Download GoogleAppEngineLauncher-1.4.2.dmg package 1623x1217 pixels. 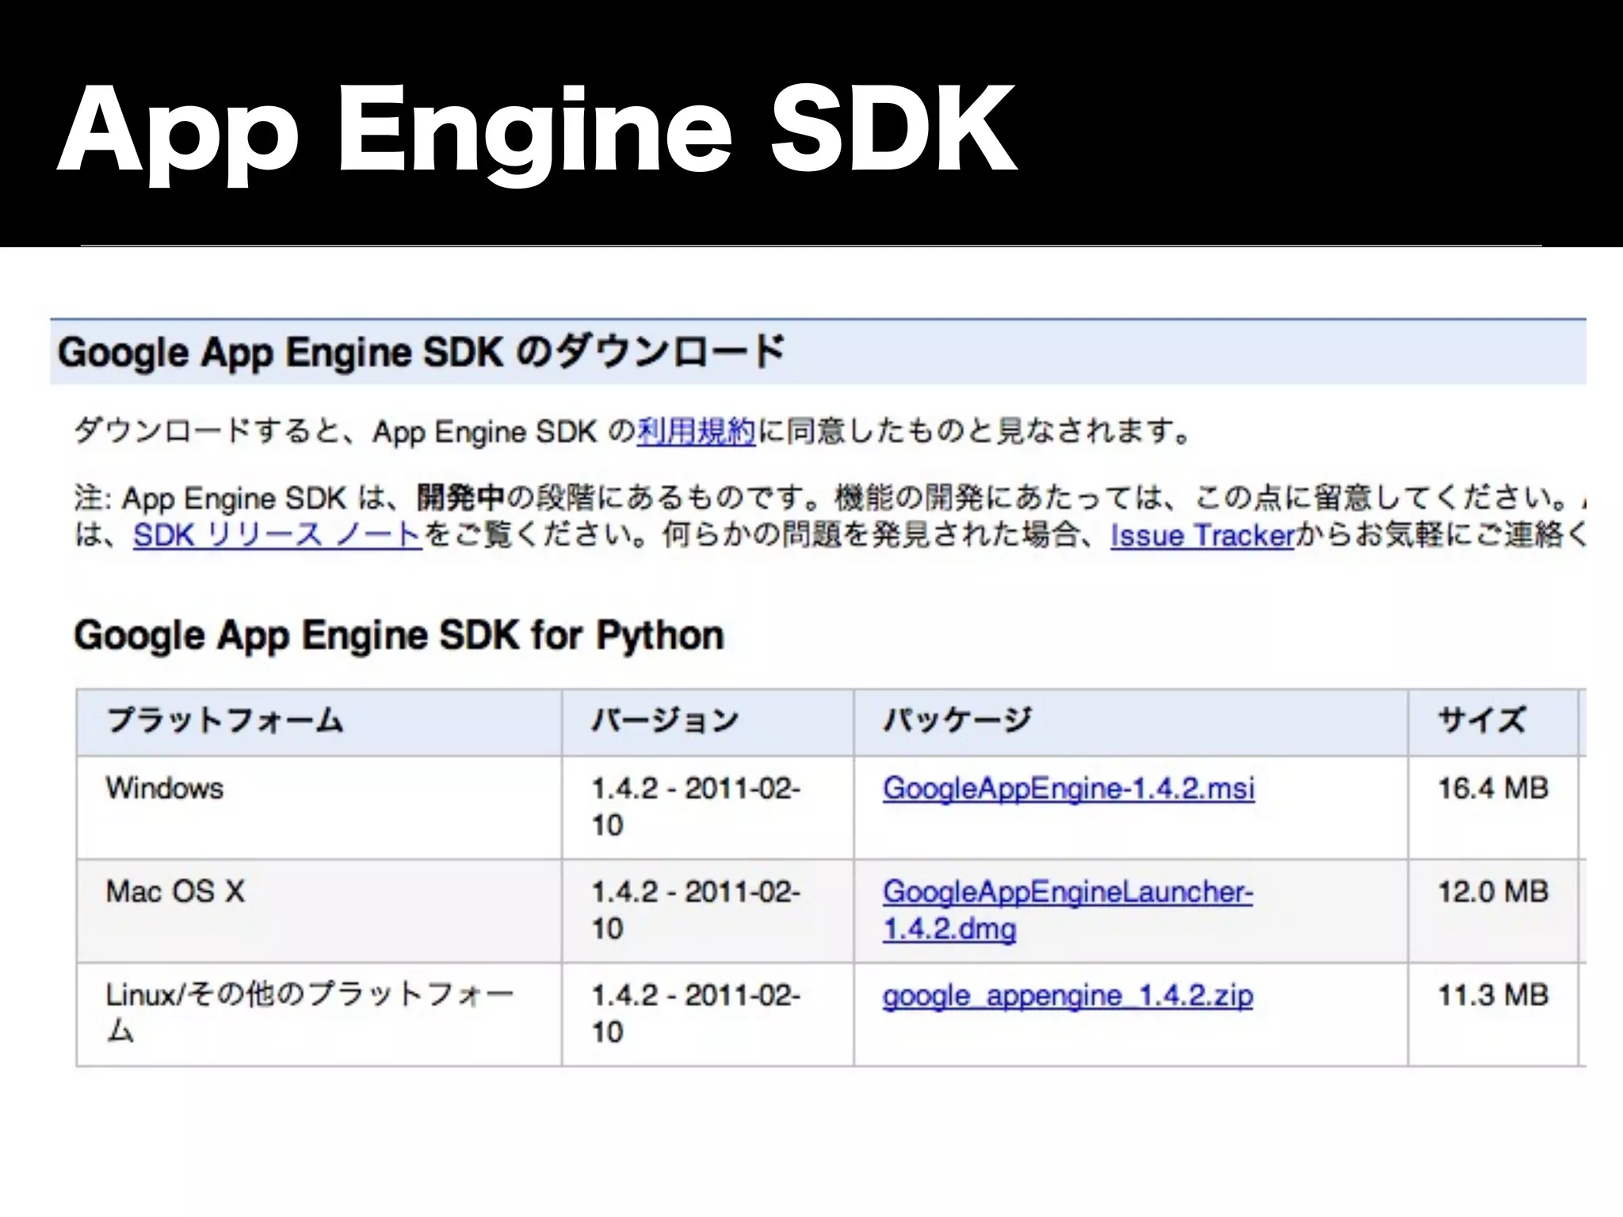[x=1067, y=893]
